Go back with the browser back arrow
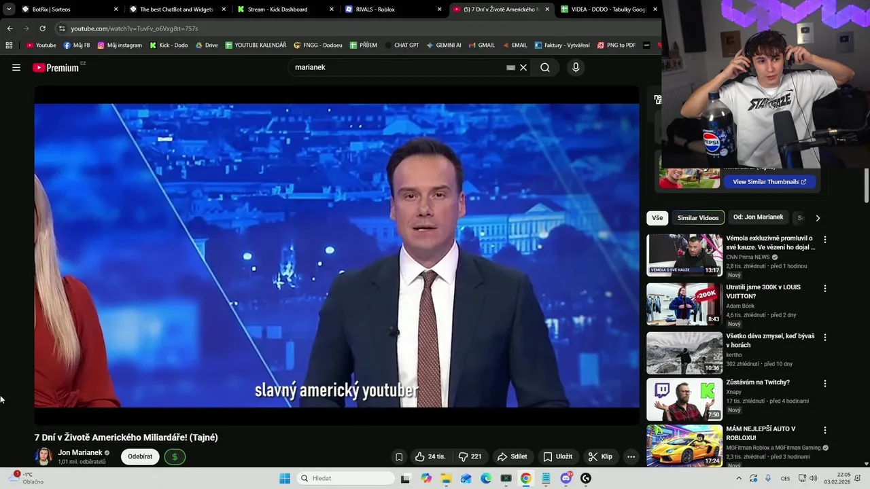This screenshot has width=870, height=489. pos(10,29)
